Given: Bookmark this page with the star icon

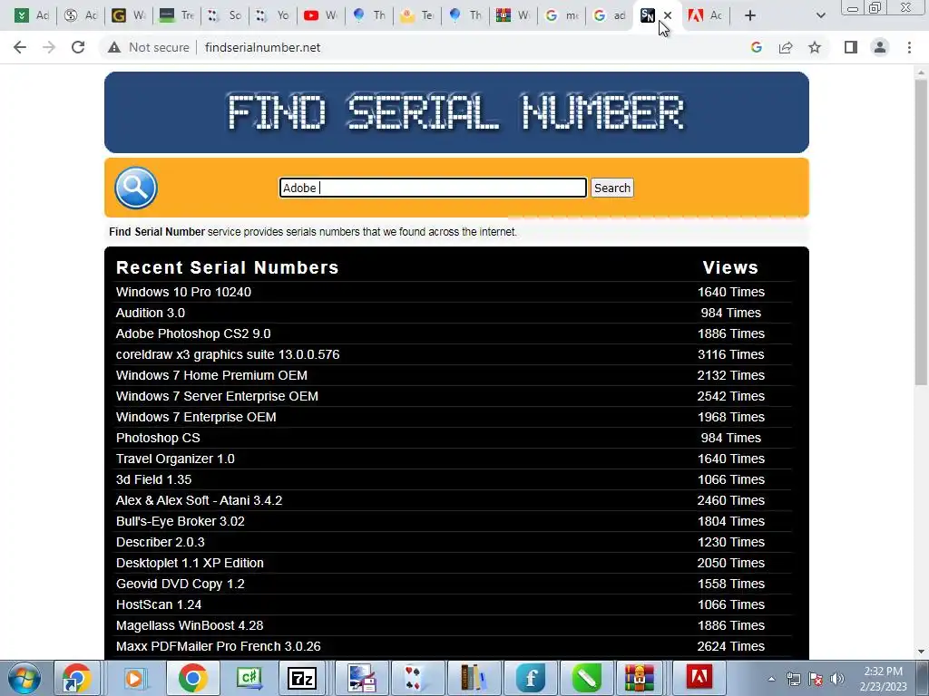Looking at the screenshot, I should (x=815, y=47).
